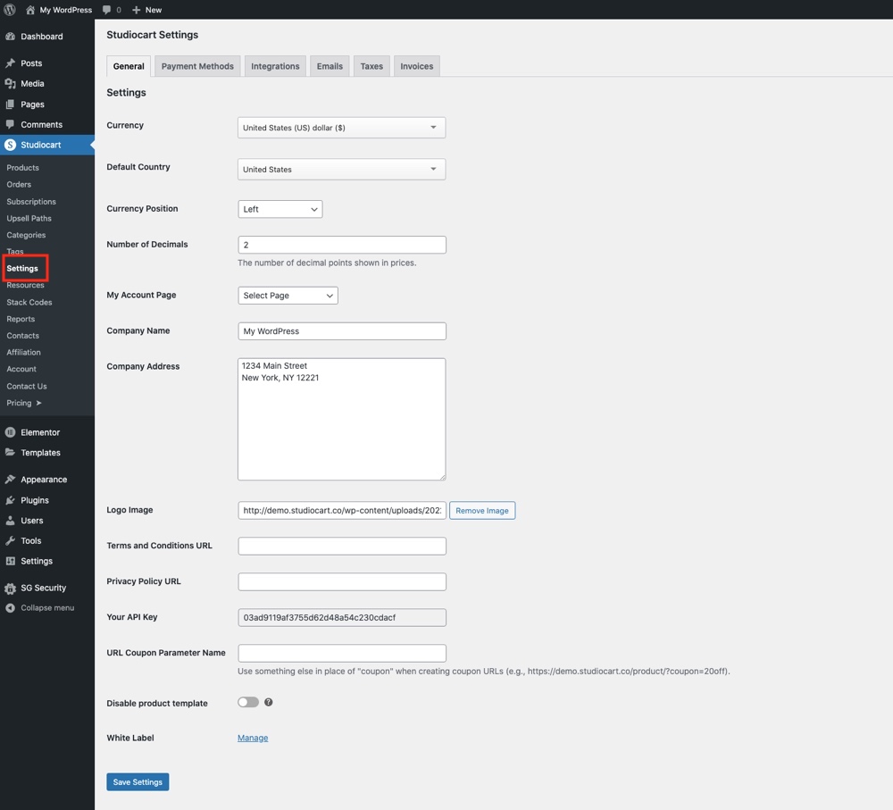
Task: Open the comments bubble icon in admin bar
Action: coord(107,10)
